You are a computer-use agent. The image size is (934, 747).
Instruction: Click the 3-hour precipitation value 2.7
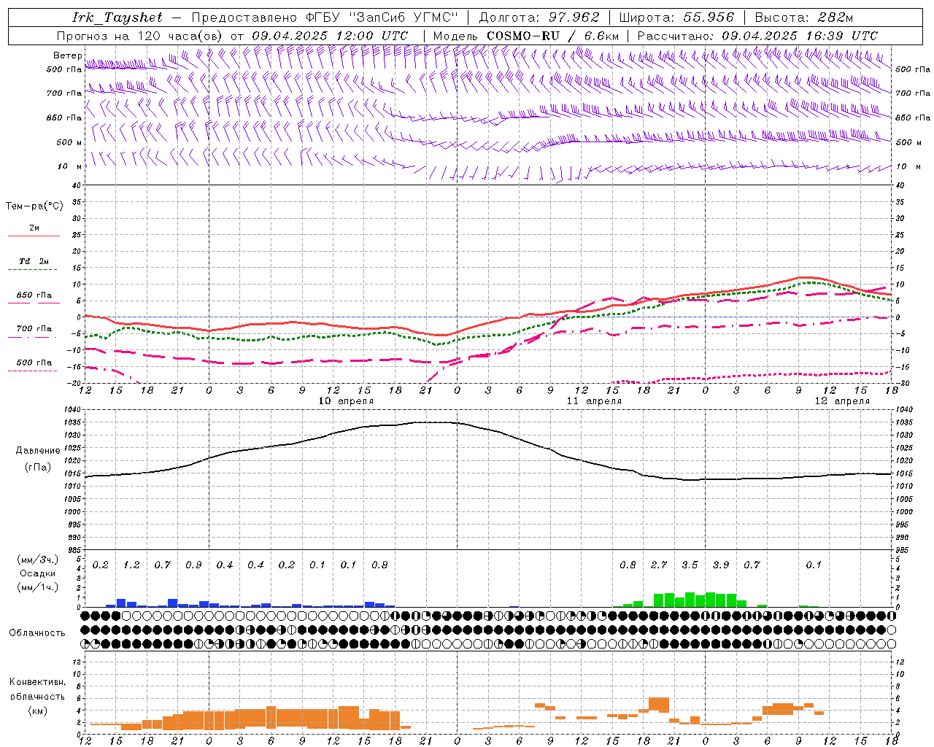coord(659,565)
